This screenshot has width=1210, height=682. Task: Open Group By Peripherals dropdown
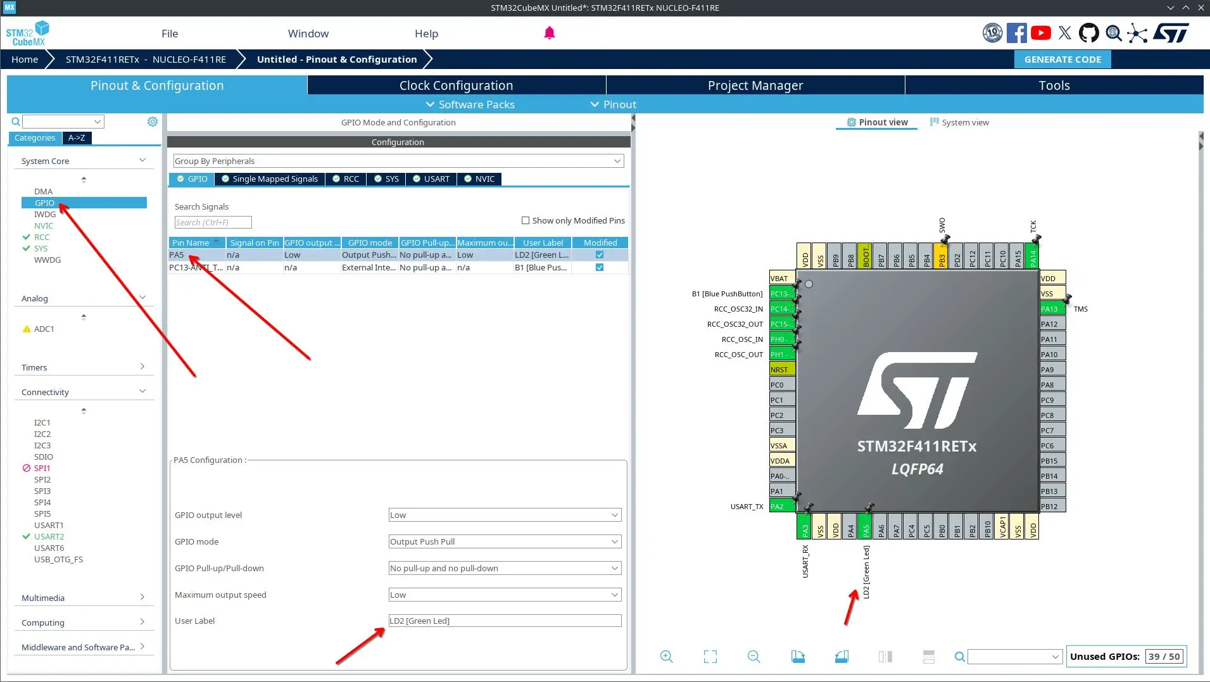click(x=398, y=161)
